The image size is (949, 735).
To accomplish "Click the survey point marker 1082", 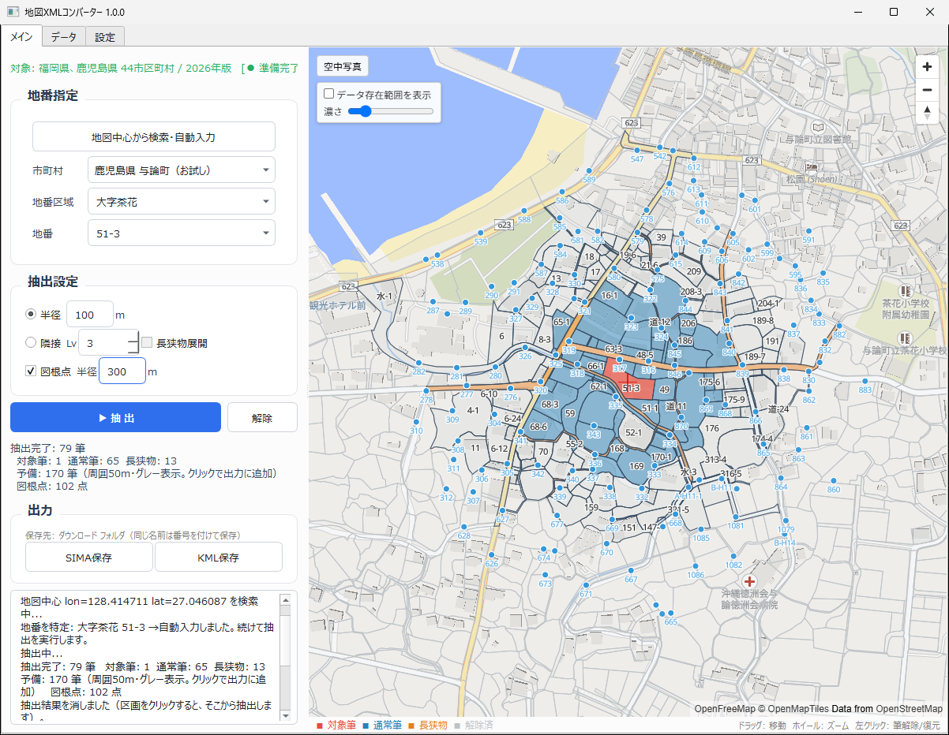I will 733,557.
